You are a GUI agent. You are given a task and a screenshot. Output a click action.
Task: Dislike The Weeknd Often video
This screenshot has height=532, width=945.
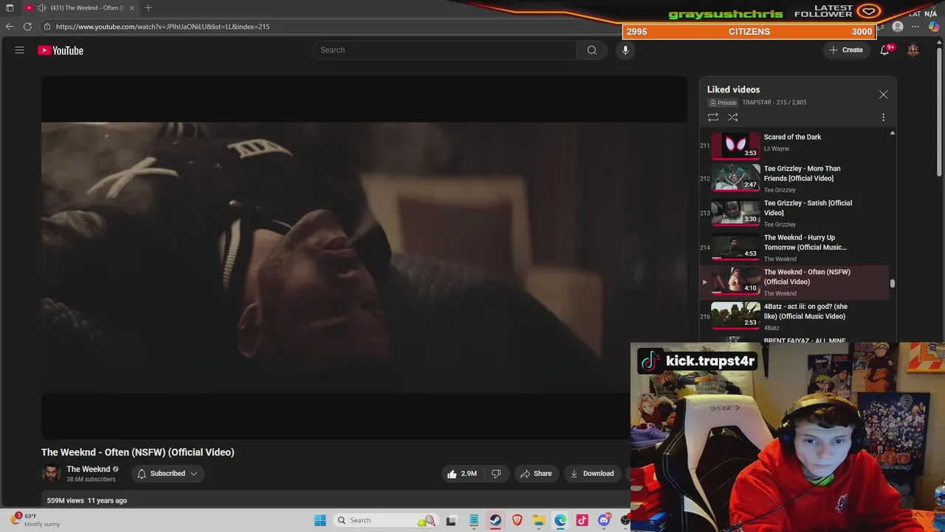[x=496, y=474]
